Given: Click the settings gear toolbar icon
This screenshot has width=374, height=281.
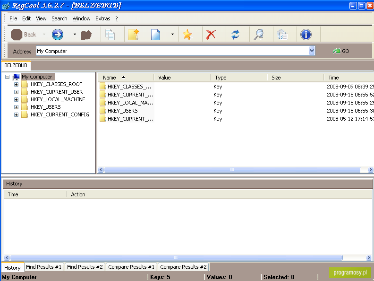Looking at the screenshot, I should (282, 35).
